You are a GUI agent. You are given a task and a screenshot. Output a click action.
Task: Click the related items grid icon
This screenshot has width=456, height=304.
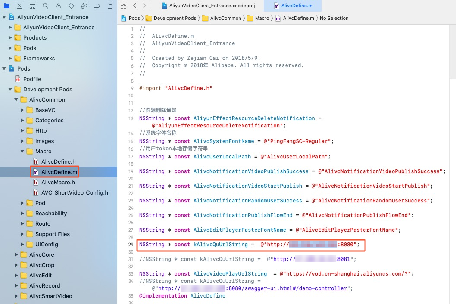[x=124, y=6]
